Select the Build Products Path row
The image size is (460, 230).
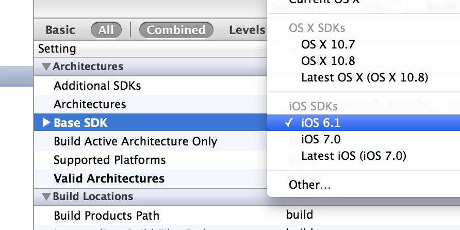(x=247, y=216)
